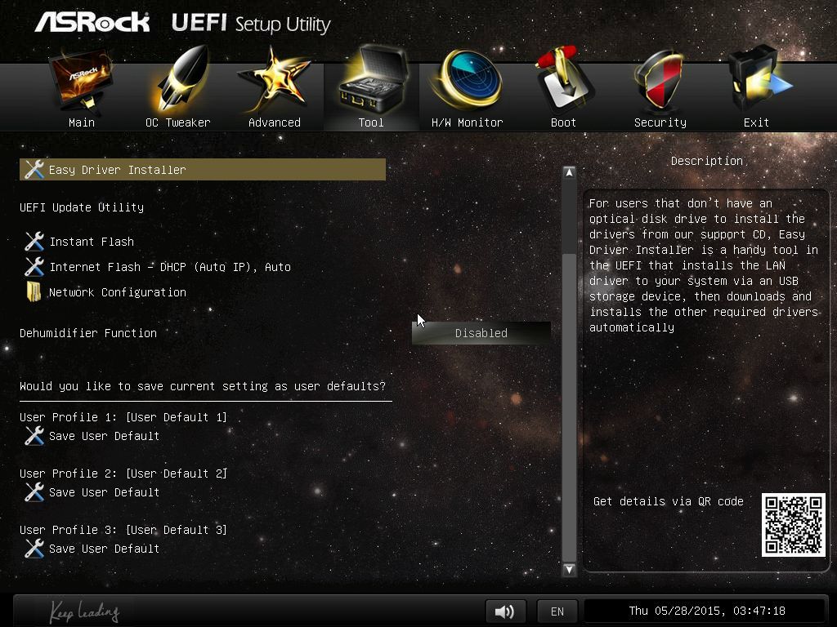Open the Dehumidifier Function Disabled dropdown

(x=481, y=333)
